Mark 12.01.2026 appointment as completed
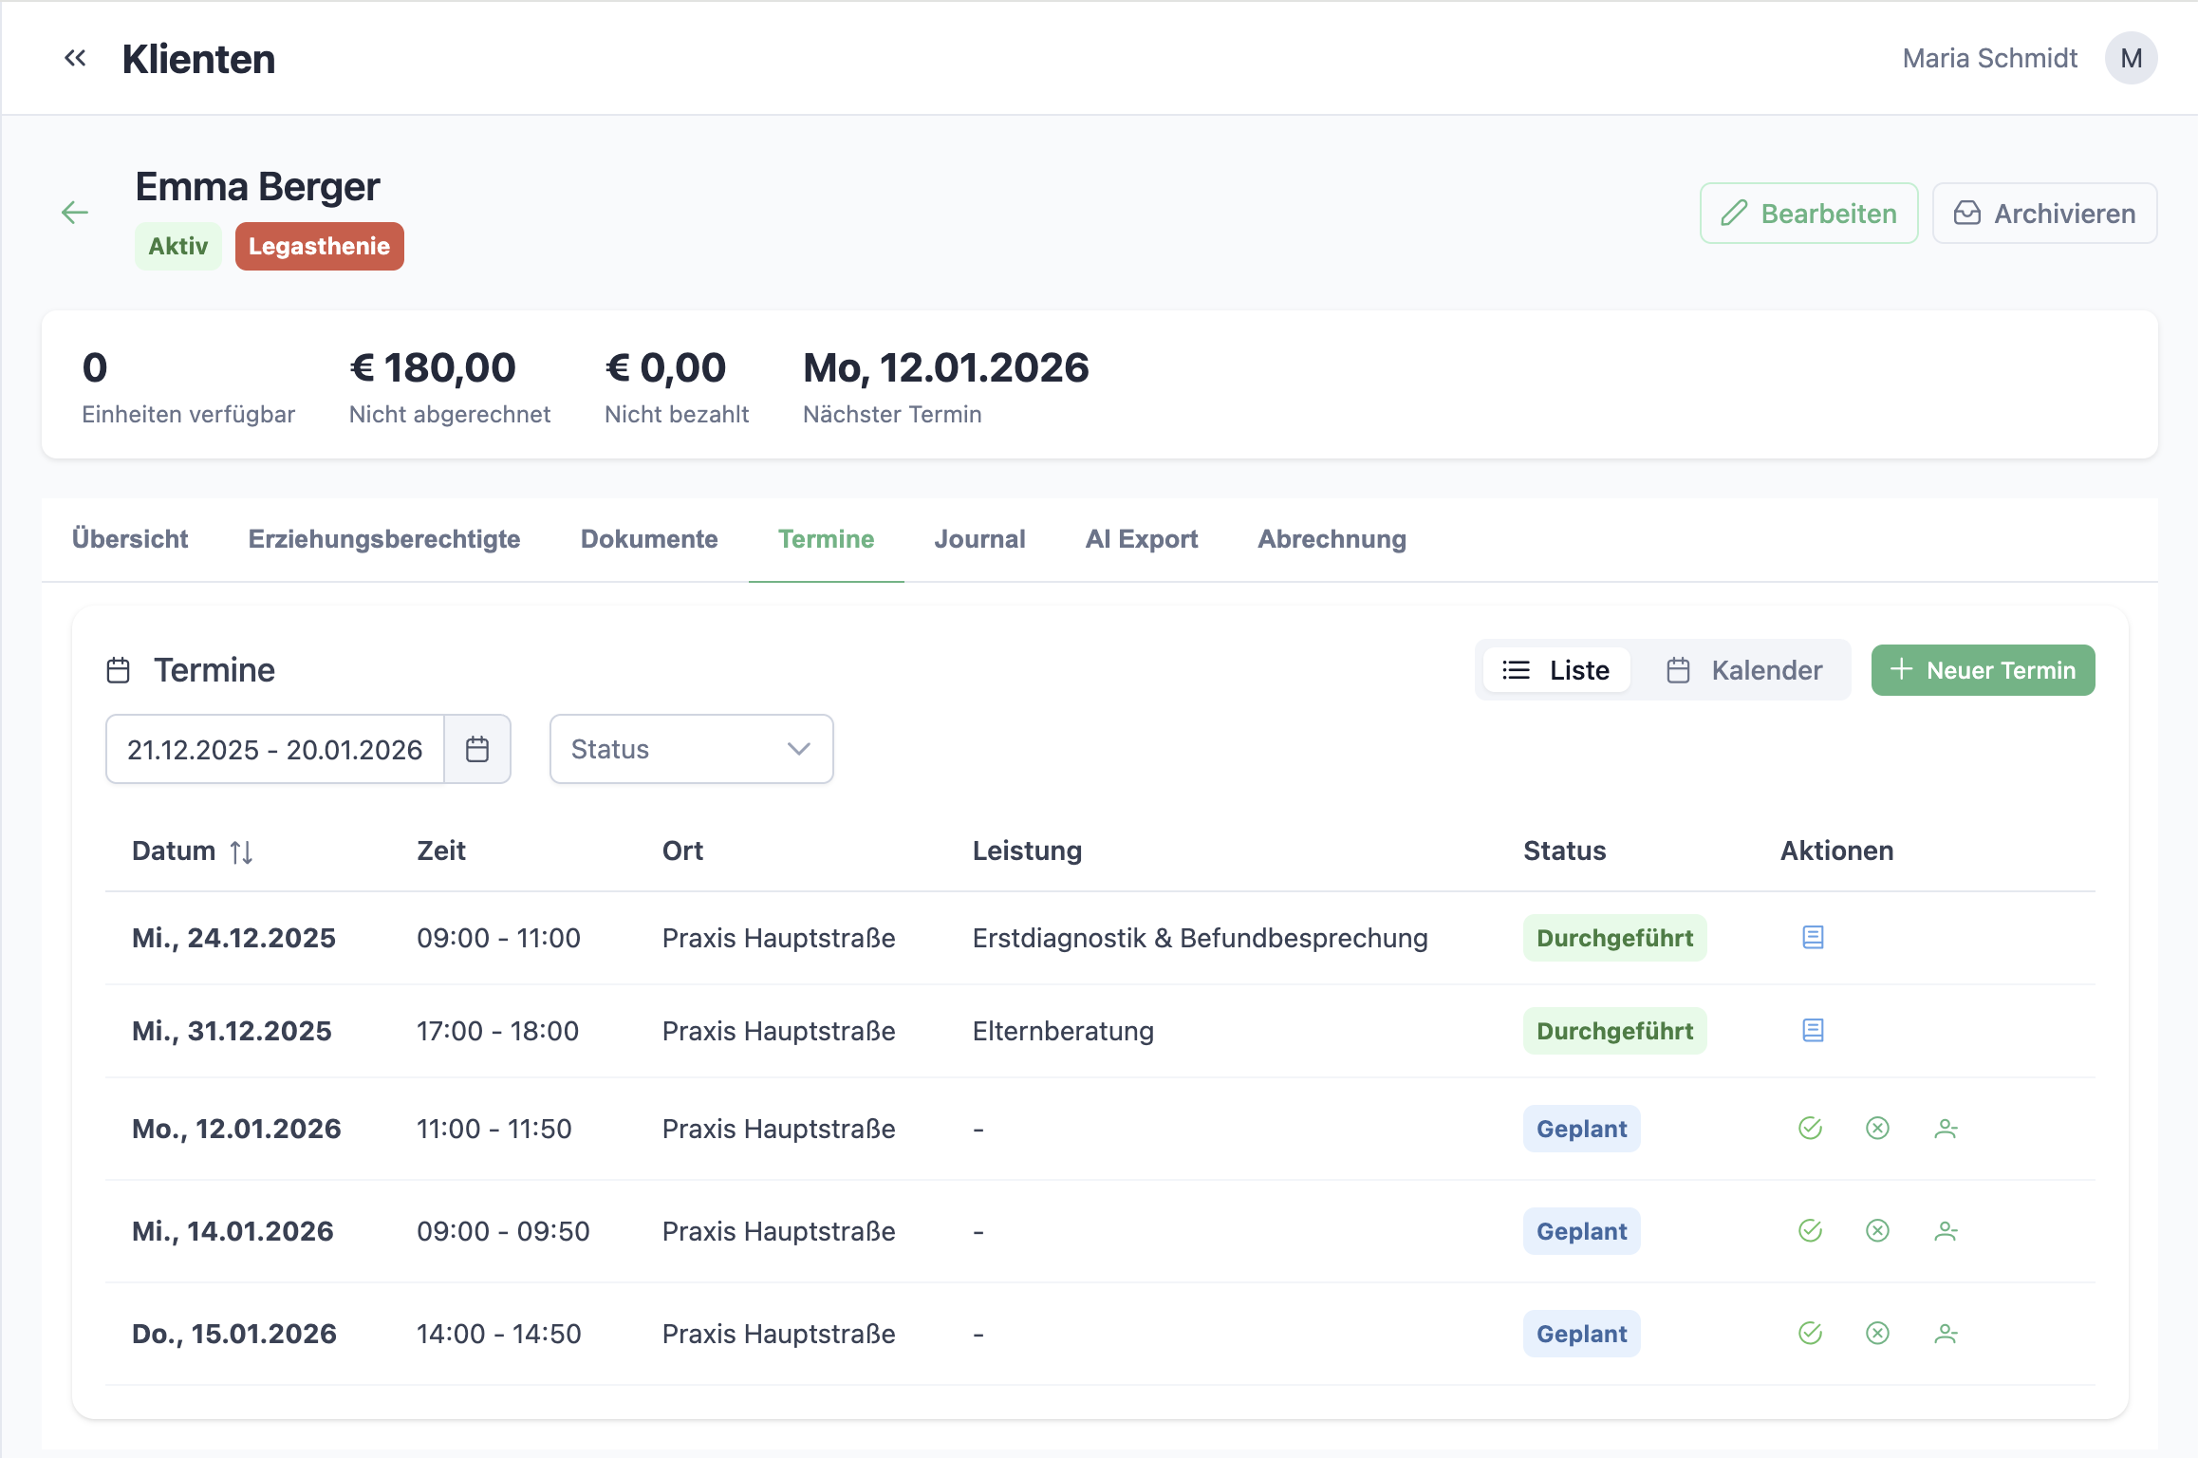Image resolution: width=2198 pixels, height=1458 pixels. click(x=1810, y=1129)
